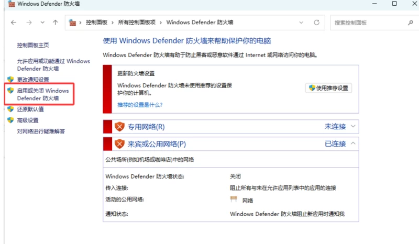Open the address bar history dropdown
419x244 pixels.
coord(301,23)
